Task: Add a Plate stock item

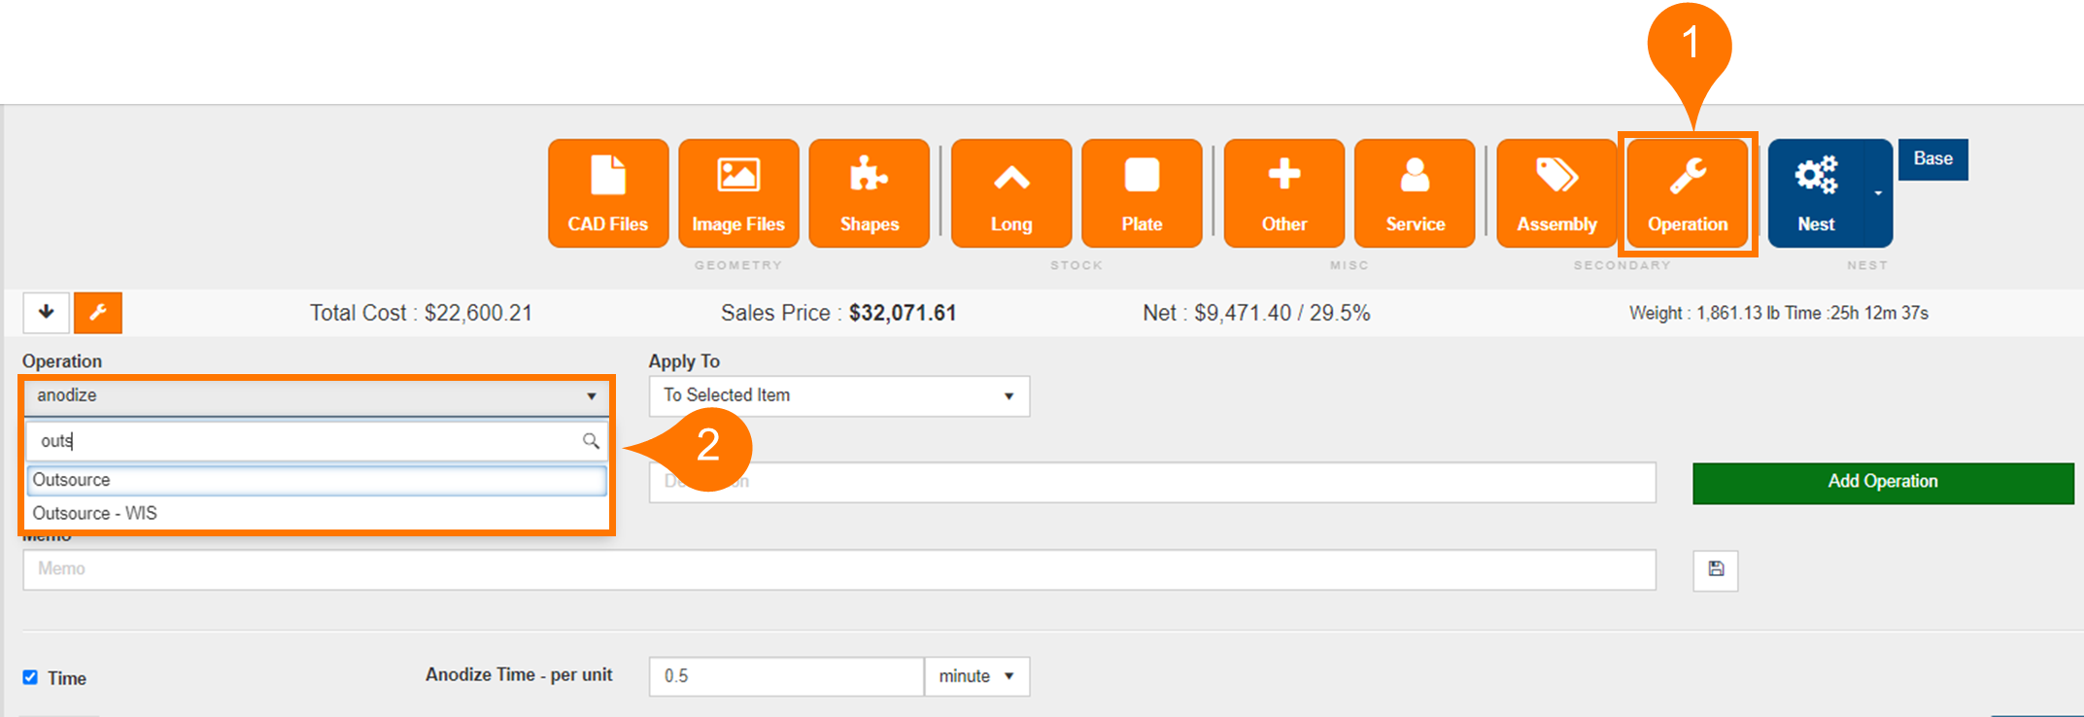Action: [1142, 193]
